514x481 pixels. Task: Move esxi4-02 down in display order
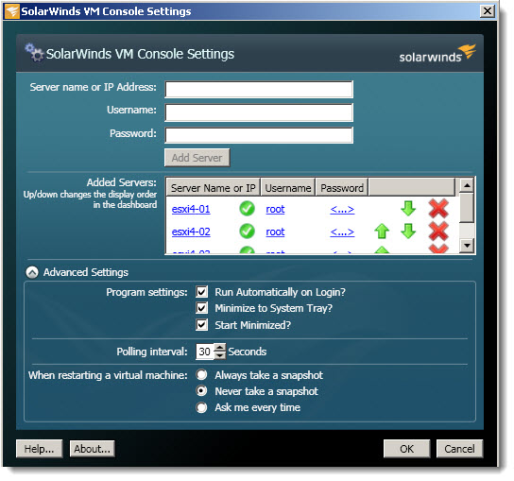point(408,232)
